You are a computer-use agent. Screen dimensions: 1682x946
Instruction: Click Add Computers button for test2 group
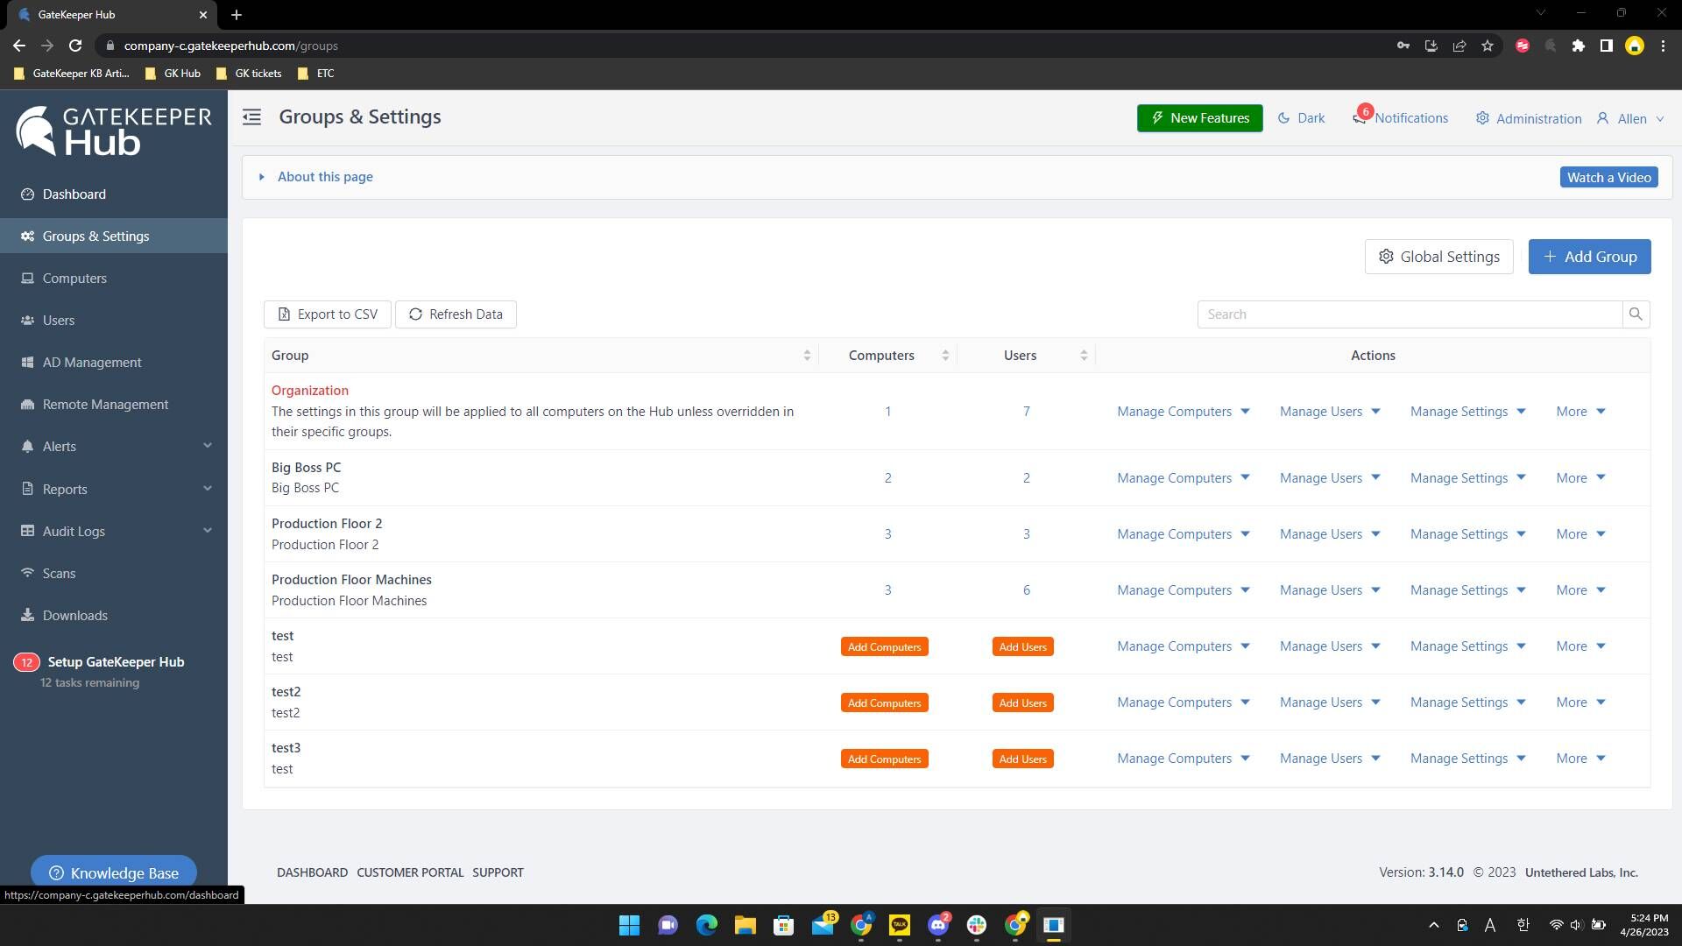884,702
